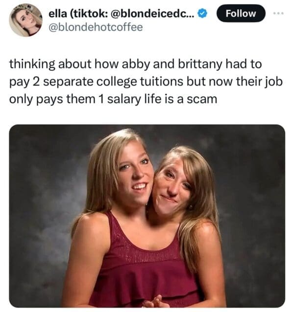This screenshot has width=294, height=312.
Task: Follow the @blondehotcoffee account
Action: coord(241,13)
